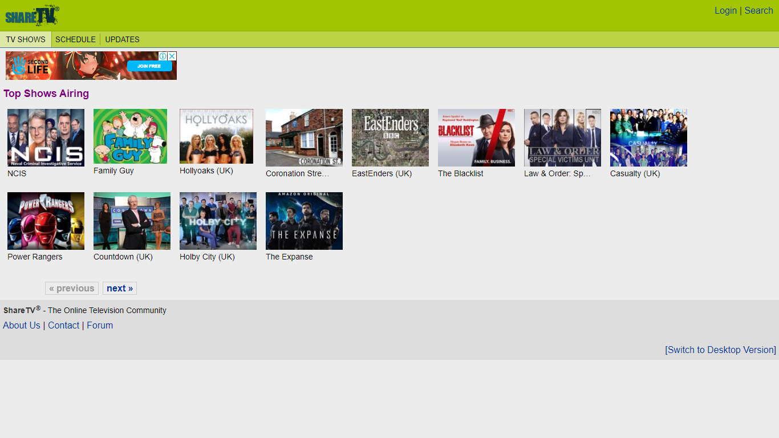Open the Casualty poster thumbnail
The height and width of the screenshot is (438, 779).
point(648,137)
